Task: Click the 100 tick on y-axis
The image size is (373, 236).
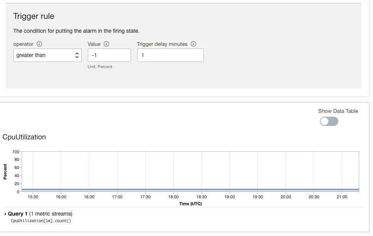Action: (15, 152)
